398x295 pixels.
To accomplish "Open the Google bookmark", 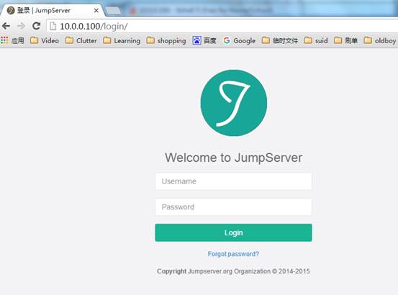I will coord(239,40).
